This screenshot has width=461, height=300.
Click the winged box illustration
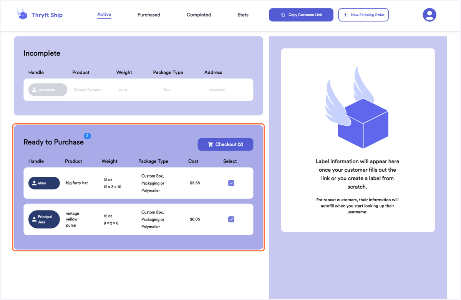coord(357,108)
